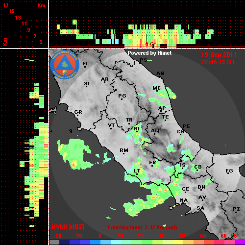The width and height of the screenshot is (245, 245).
Task: Click the BN city label
Action: (x=201, y=187)
